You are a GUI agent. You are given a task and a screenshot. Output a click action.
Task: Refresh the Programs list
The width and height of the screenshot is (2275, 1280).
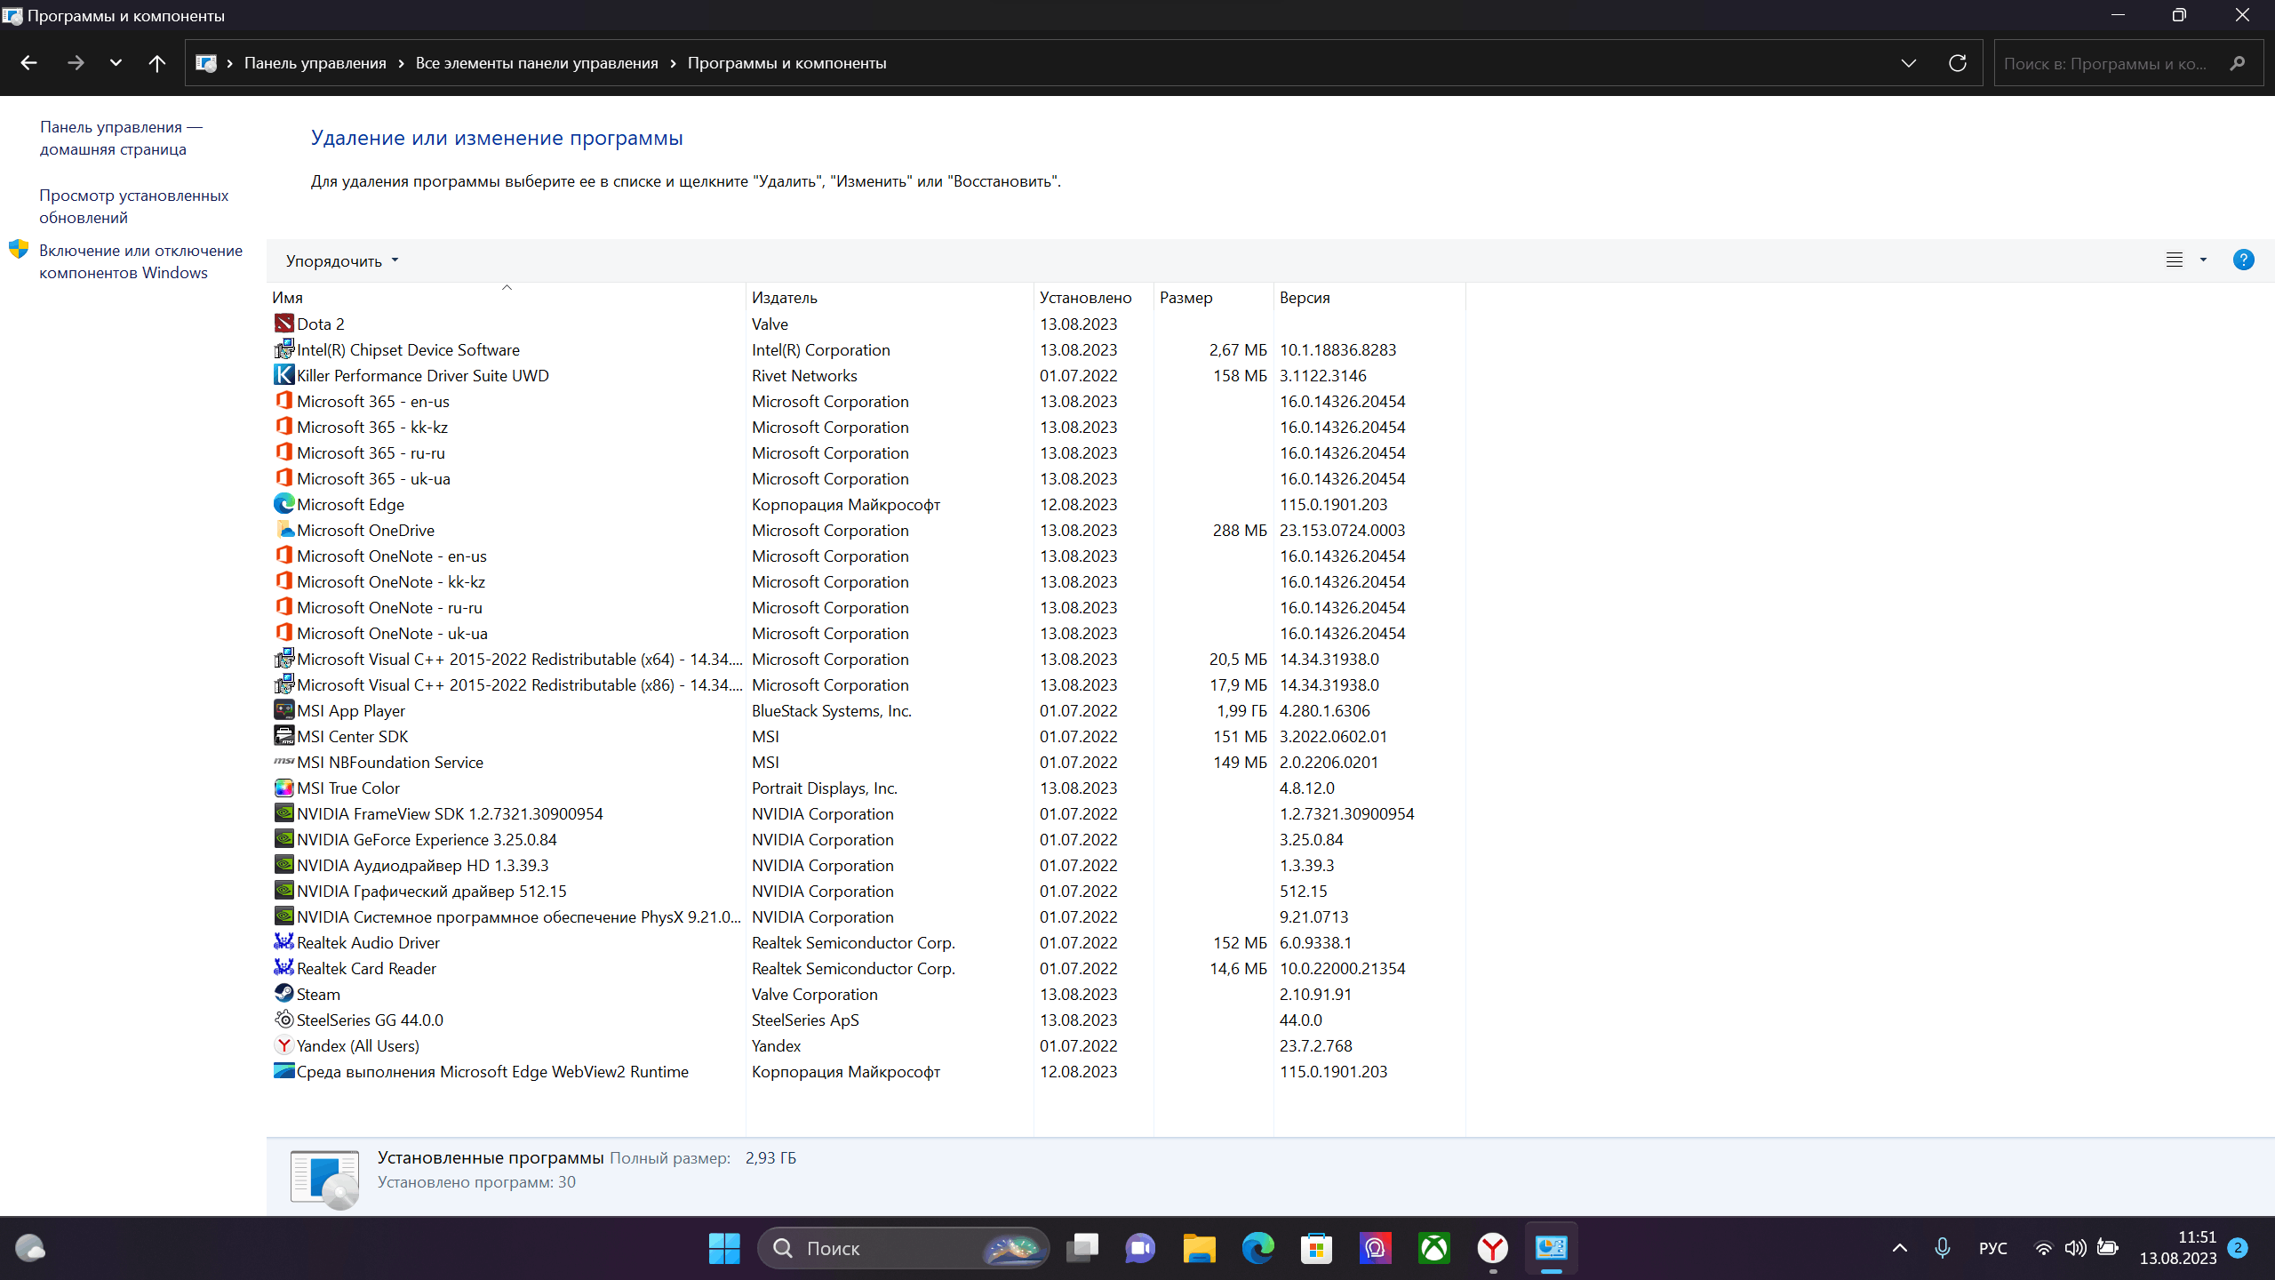[1957, 63]
